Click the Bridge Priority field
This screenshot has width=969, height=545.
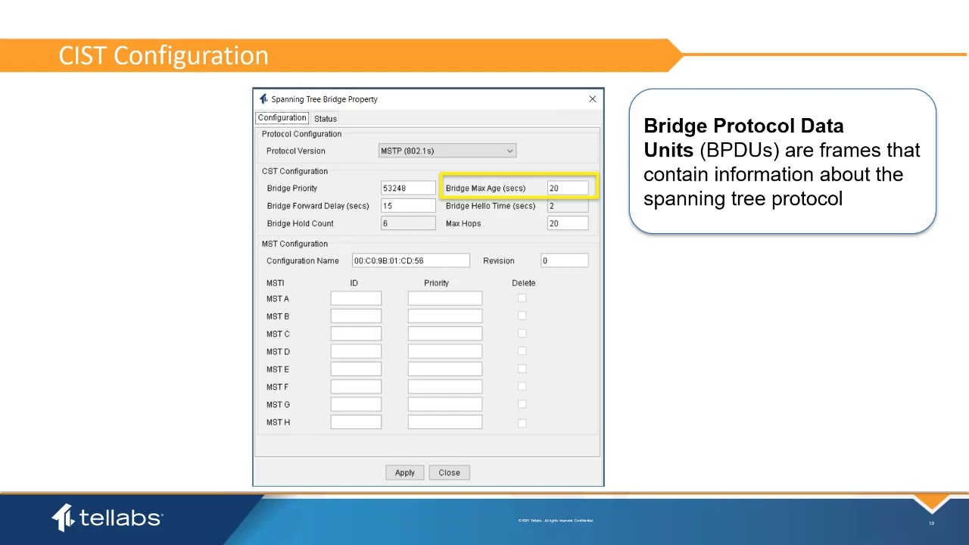click(x=408, y=188)
